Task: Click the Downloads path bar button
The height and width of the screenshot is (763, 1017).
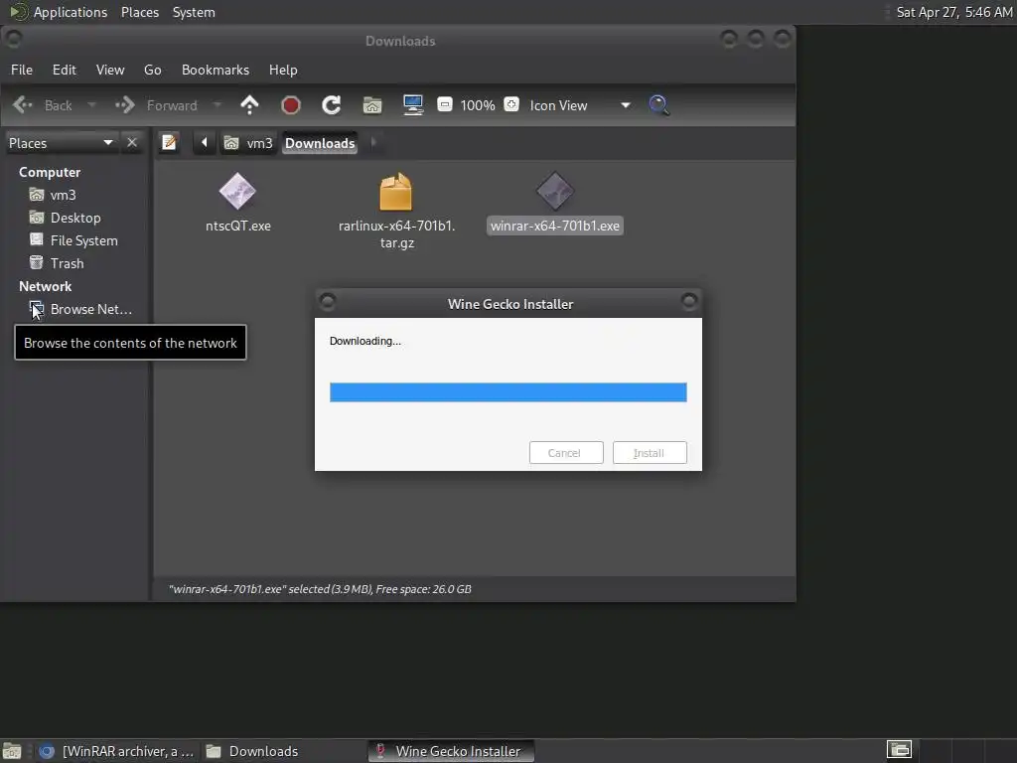Action: point(321,143)
